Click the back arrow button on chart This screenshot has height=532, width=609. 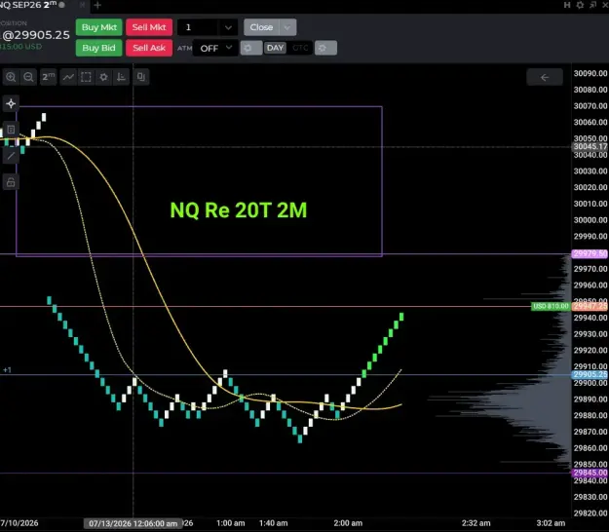click(x=545, y=77)
